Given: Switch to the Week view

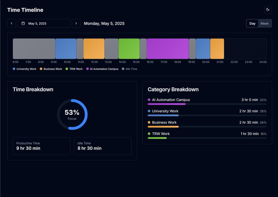Looking at the screenshot, I should (x=264, y=23).
